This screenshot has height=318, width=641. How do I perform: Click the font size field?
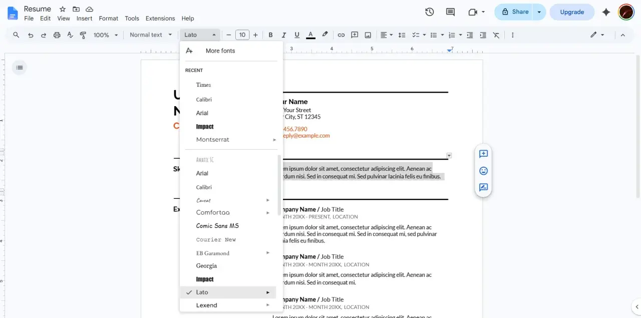242,35
